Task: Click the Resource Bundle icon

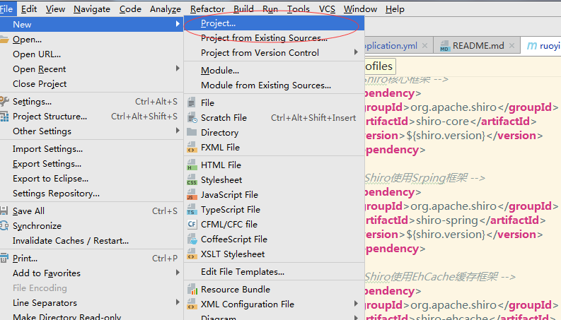Action: point(192,290)
